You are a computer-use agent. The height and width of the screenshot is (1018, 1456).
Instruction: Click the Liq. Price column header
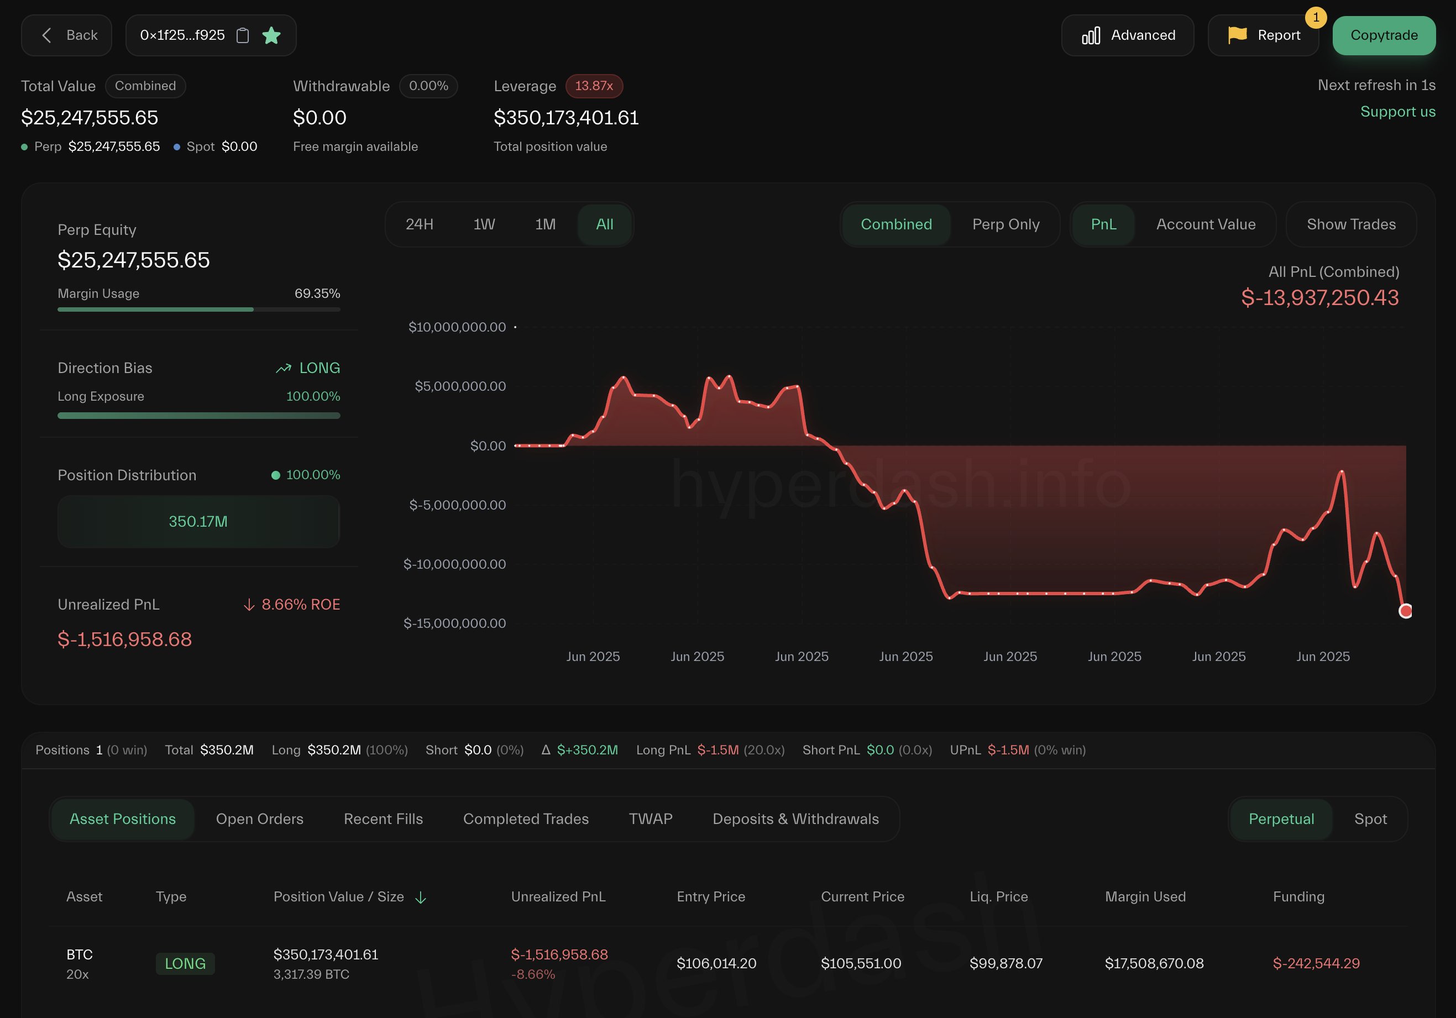[x=999, y=897]
